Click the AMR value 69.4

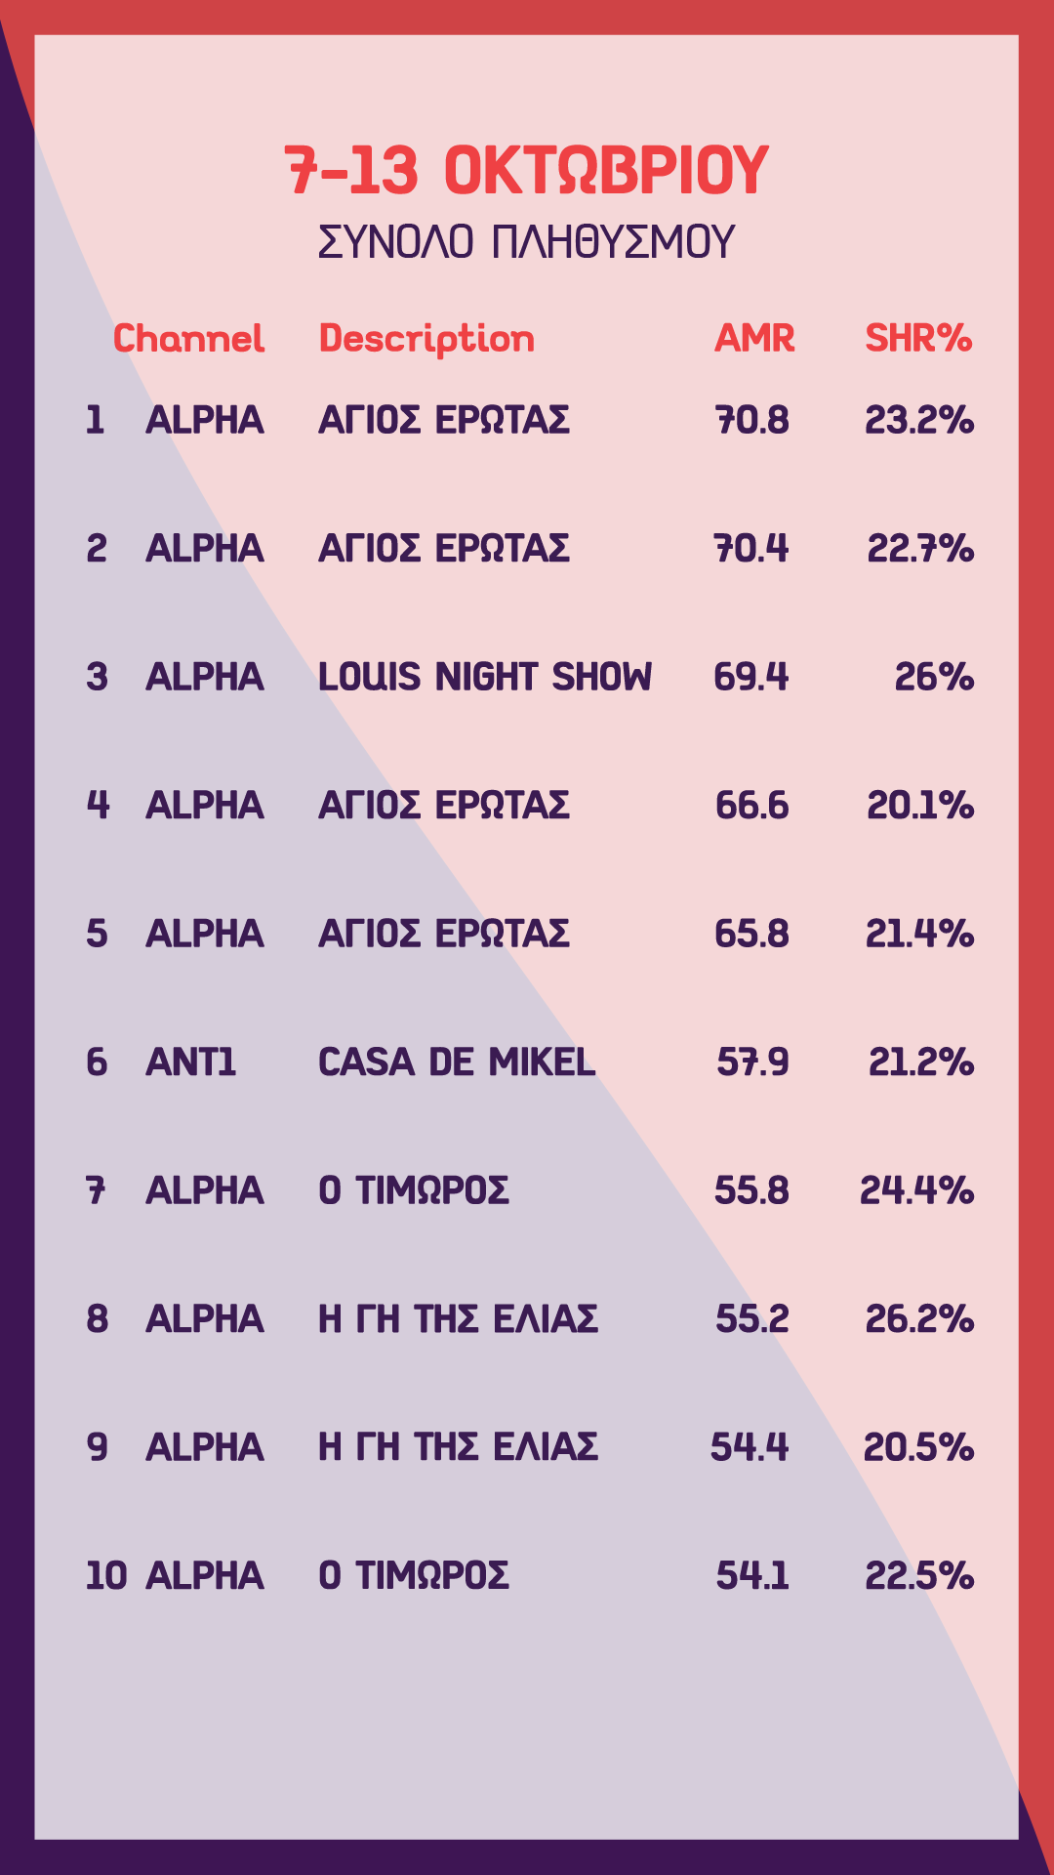pos(750,677)
